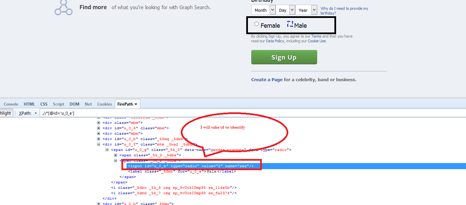Click the Sign Up button

pyautogui.click(x=284, y=57)
